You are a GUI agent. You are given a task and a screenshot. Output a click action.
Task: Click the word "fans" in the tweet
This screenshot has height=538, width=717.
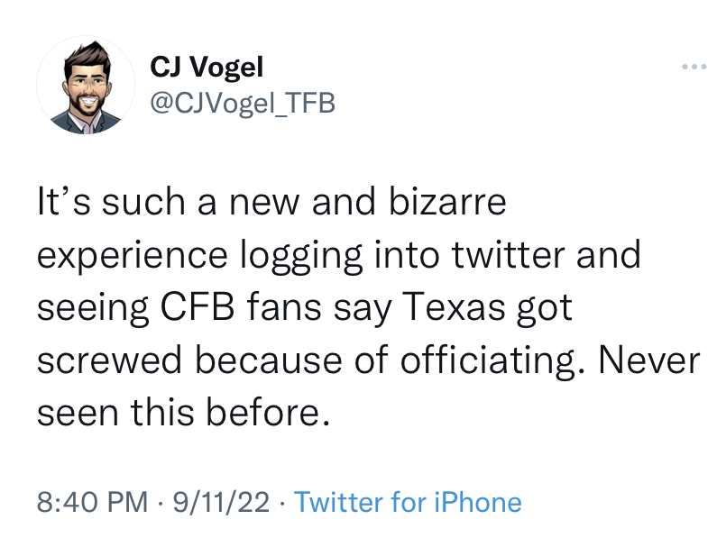point(267,307)
